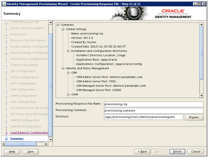This screenshot has height=157, width=208.
Task: Collapse the OIM tree node
Action: (x=68, y=73)
